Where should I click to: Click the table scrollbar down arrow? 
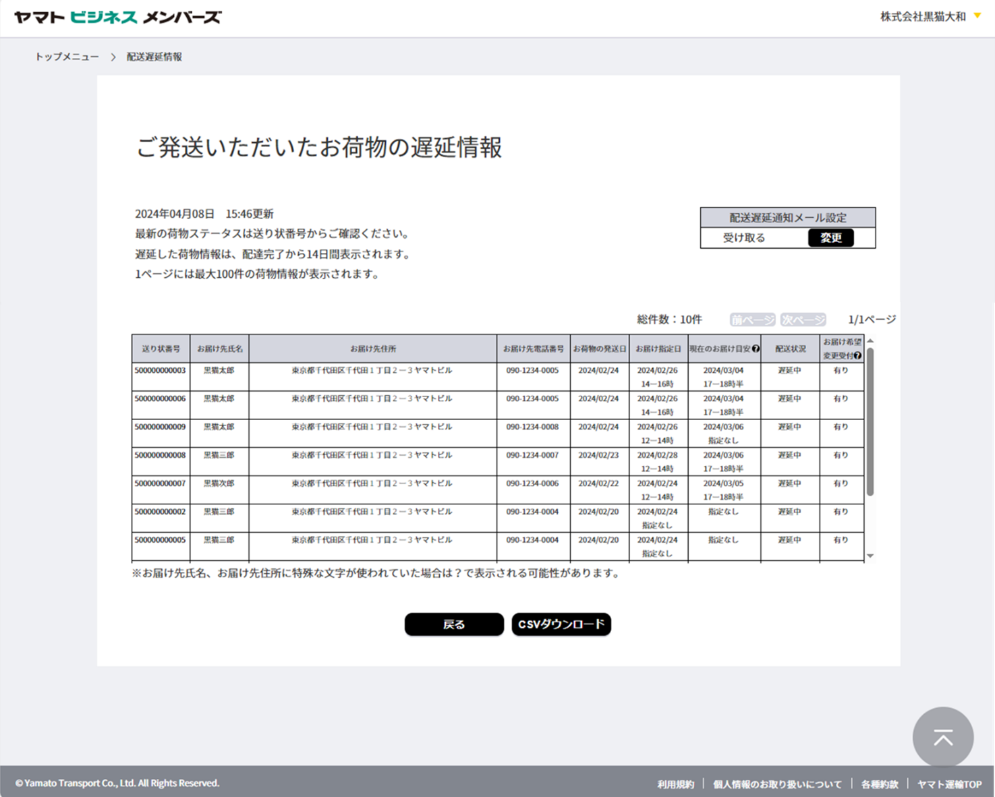(870, 556)
